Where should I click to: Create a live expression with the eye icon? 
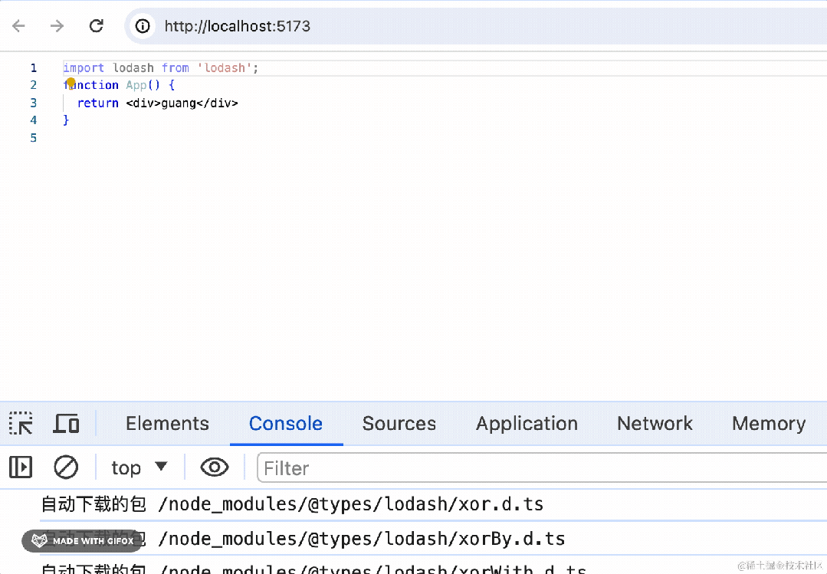tap(215, 467)
